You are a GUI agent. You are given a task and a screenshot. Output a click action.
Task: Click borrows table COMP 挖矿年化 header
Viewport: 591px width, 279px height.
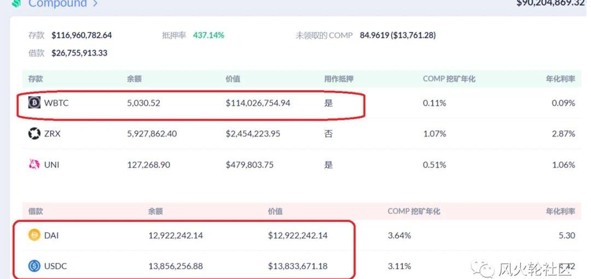coord(414,211)
